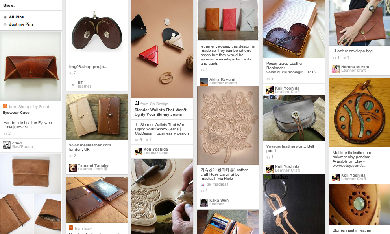Click the Etsy source icon

[x=71, y=228]
